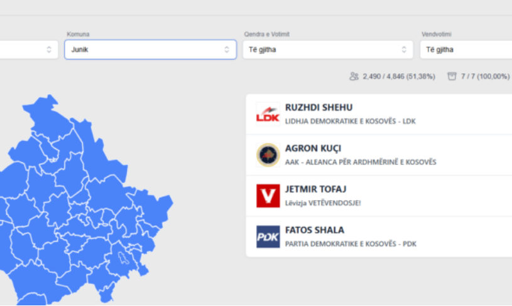Click the ballot box counted icon

tap(452, 76)
